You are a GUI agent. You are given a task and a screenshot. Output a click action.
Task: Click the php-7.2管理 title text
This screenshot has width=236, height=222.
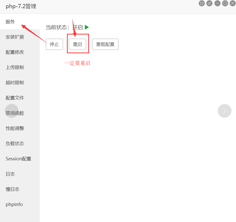coord(21,6)
